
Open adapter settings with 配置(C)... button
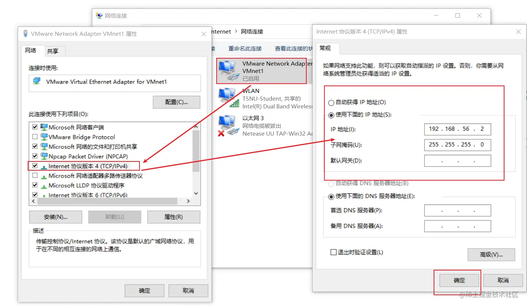click(x=176, y=102)
